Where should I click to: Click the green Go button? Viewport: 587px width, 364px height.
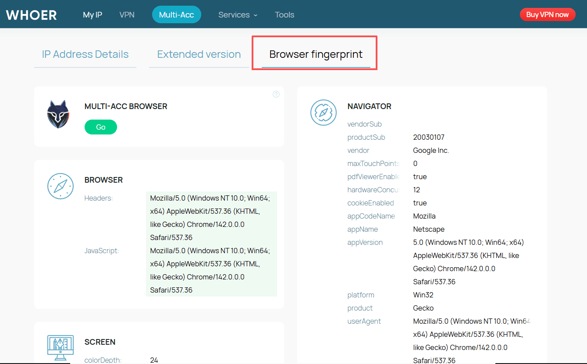[101, 127]
